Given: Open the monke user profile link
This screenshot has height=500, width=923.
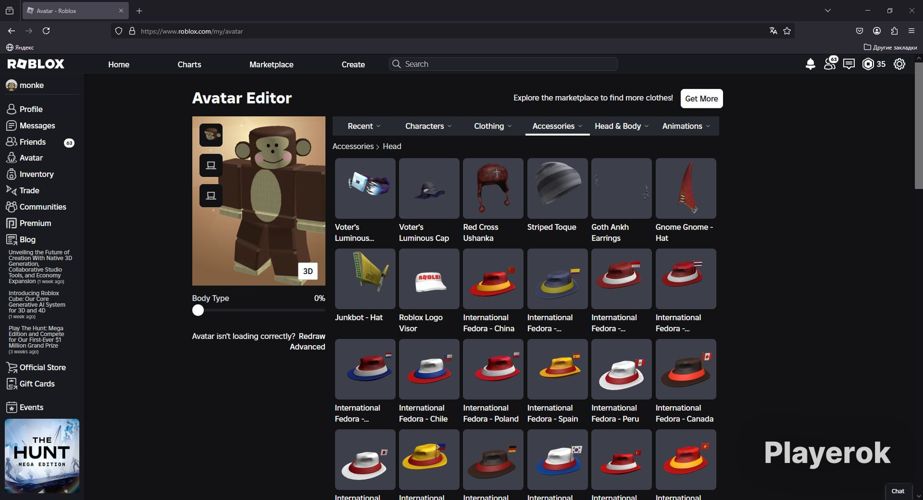Looking at the screenshot, I should (x=25, y=85).
